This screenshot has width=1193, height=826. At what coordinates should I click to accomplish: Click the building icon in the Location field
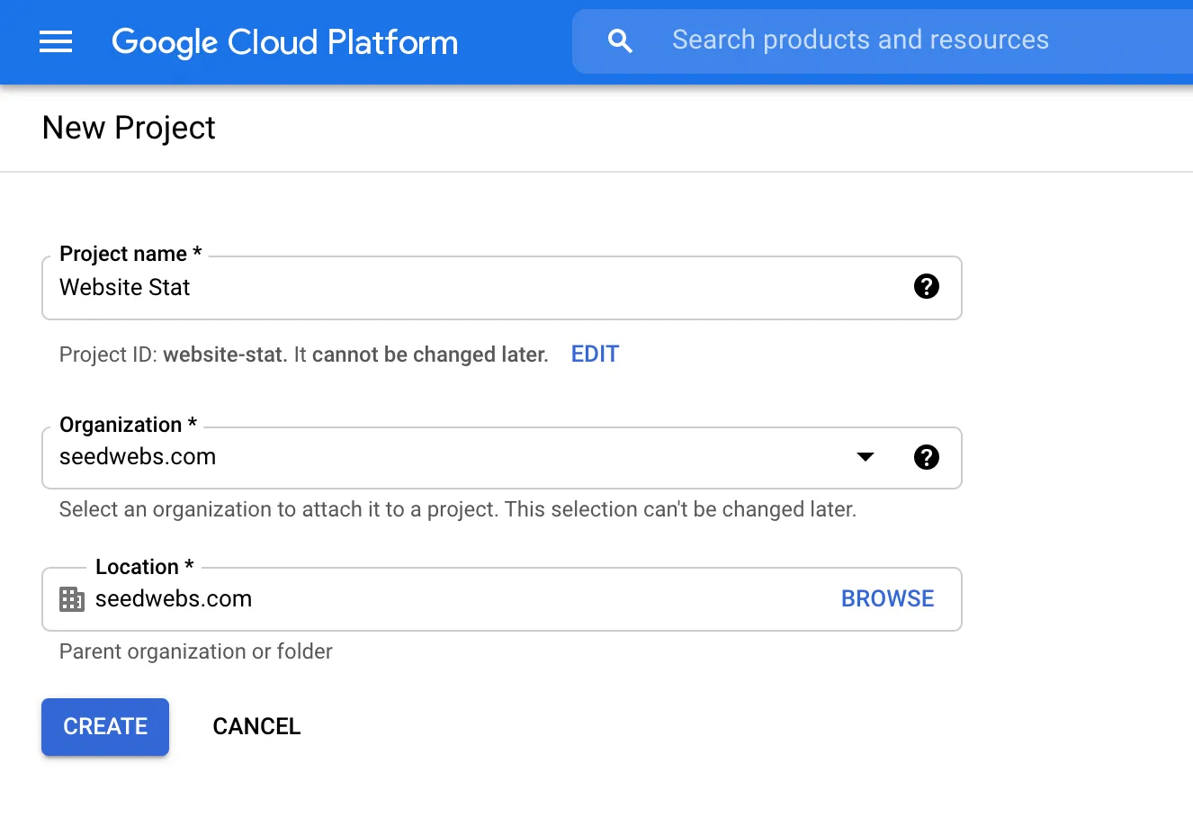pos(71,599)
